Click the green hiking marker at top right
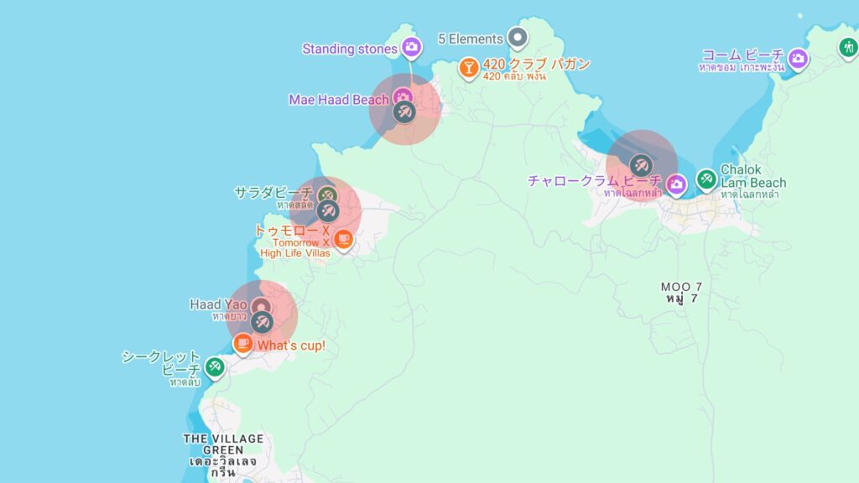Image resolution: width=859 pixels, height=483 pixels. pyautogui.click(x=848, y=47)
